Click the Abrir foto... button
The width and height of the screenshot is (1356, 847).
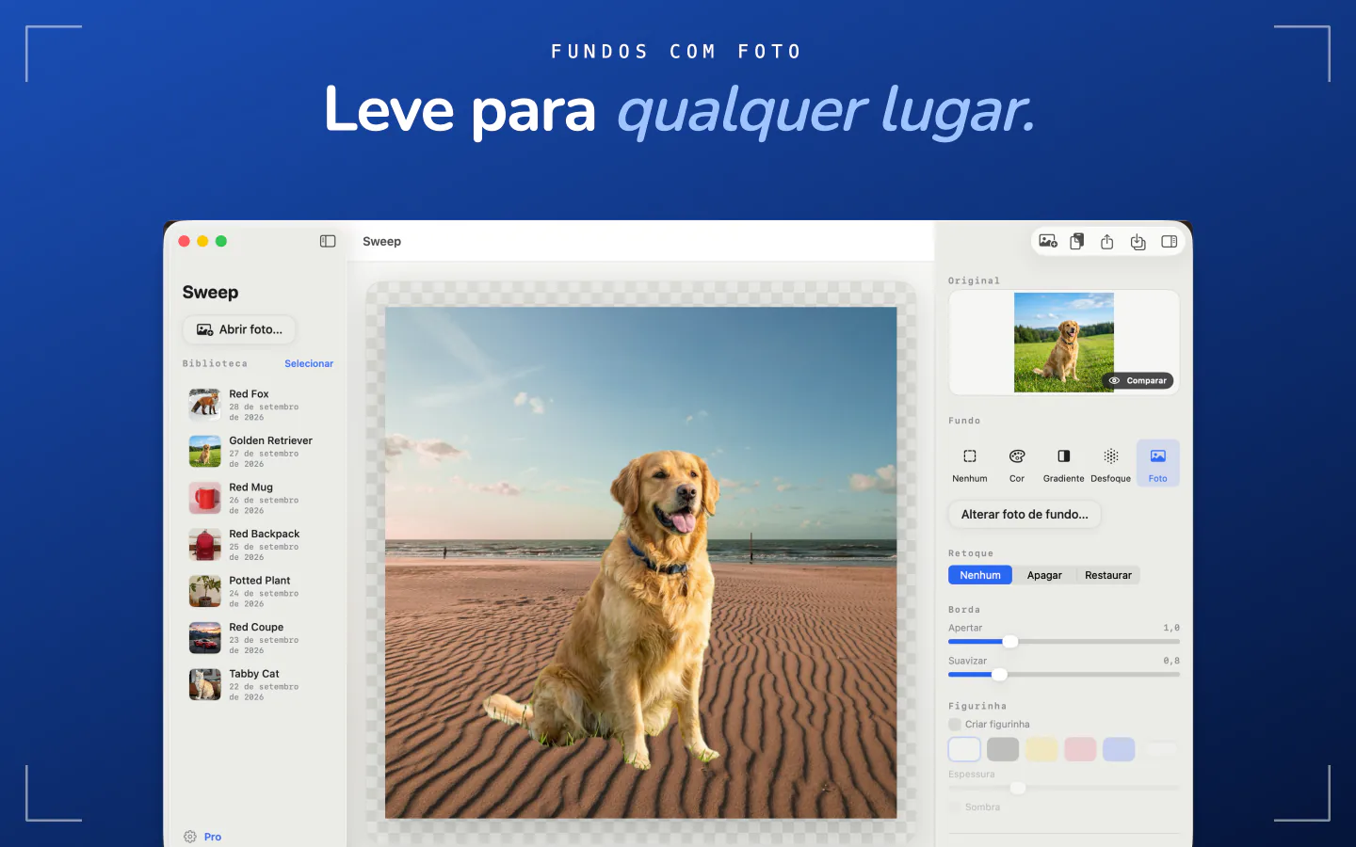coord(239,329)
